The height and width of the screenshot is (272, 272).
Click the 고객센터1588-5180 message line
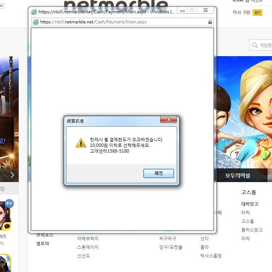109,151
